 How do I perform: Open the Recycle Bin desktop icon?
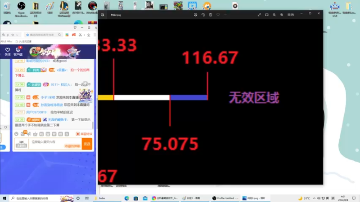tap(7, 8)
